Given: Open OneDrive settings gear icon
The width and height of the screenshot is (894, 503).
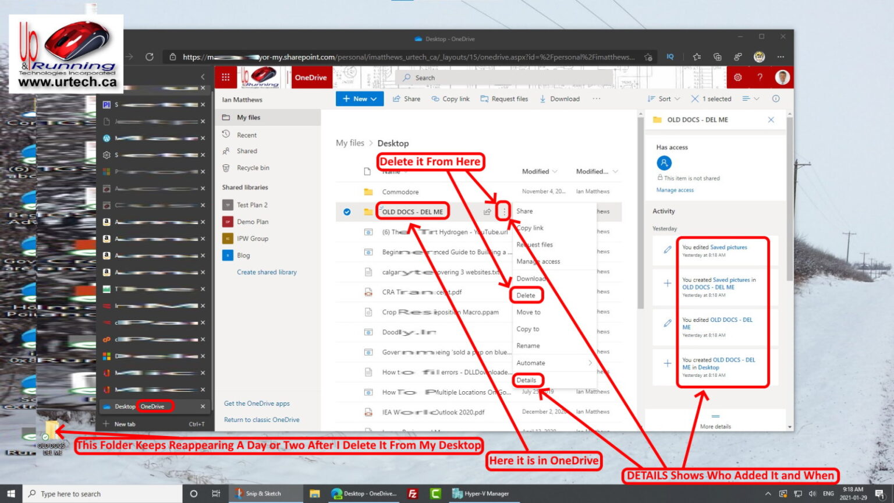Looking at the screenshot, I should tap(737, 77).
